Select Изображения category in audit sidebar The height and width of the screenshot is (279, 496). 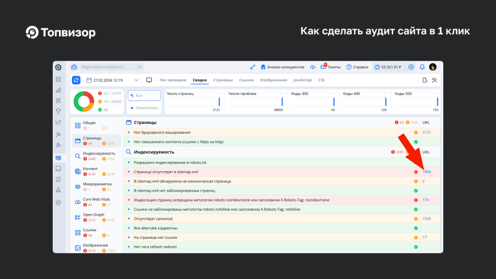97,247
